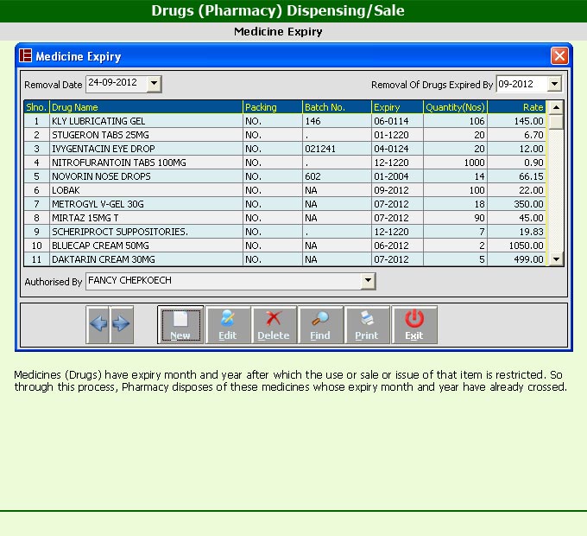The height and width of the screenshot is (536, 587).
Task: Go to previous record with left arrow
Action: pos(98,324)
